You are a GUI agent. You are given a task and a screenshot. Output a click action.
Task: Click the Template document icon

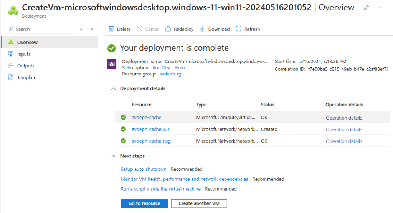point(11,77)
